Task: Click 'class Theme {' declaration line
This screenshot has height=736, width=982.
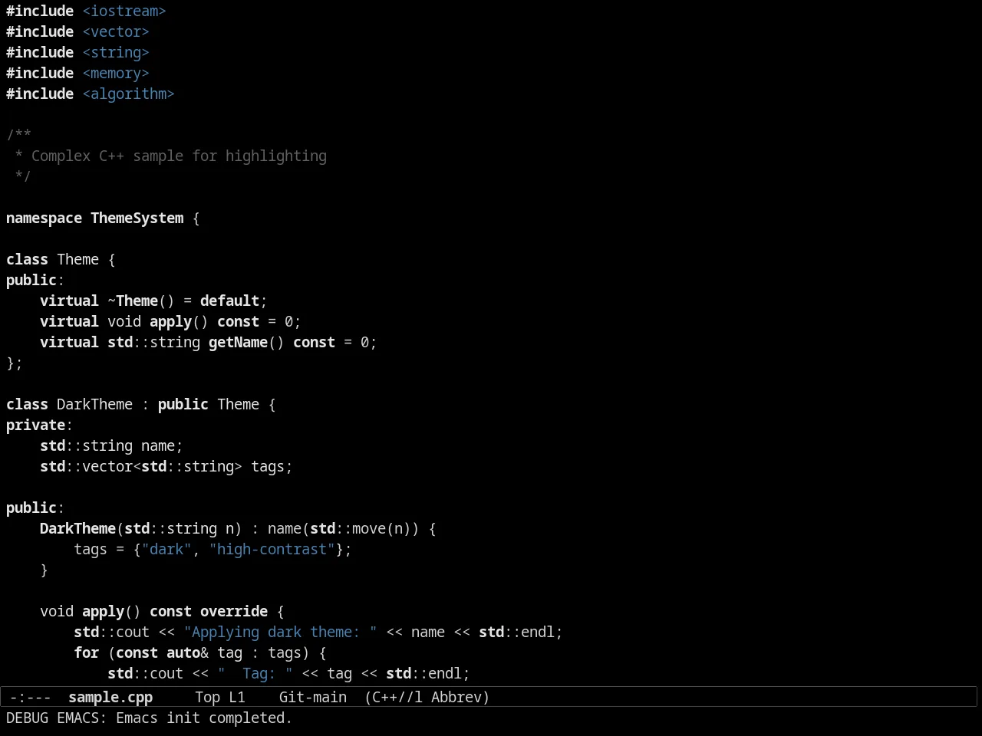Action: [x=61, y=259]
